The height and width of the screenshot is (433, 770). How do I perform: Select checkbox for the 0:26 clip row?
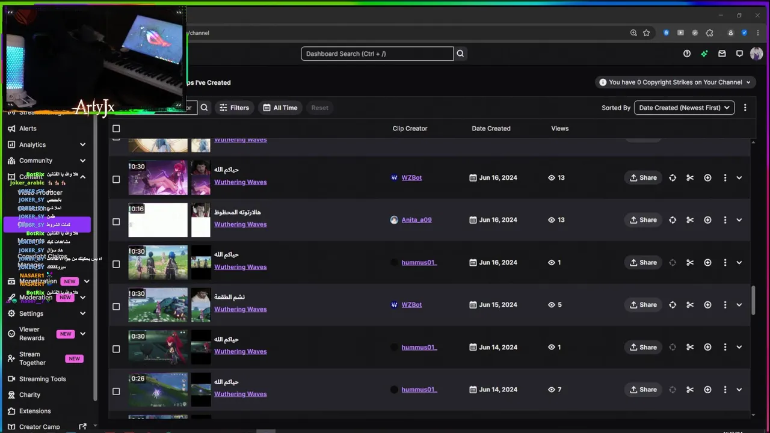116,392
